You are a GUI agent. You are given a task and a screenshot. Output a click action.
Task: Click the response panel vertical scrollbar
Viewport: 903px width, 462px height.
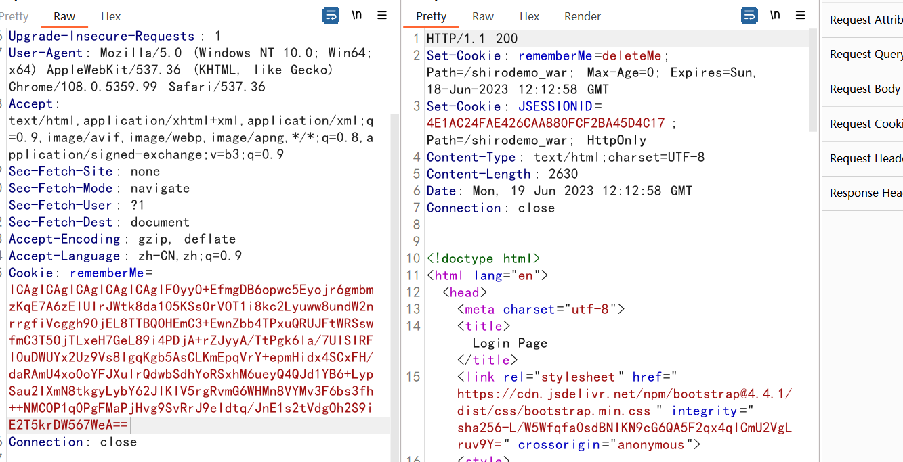click(814, 81)
